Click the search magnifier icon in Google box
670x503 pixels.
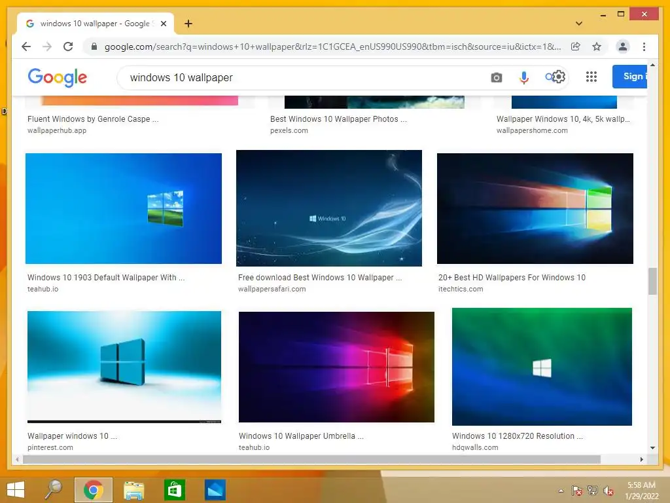click(549, 77)
